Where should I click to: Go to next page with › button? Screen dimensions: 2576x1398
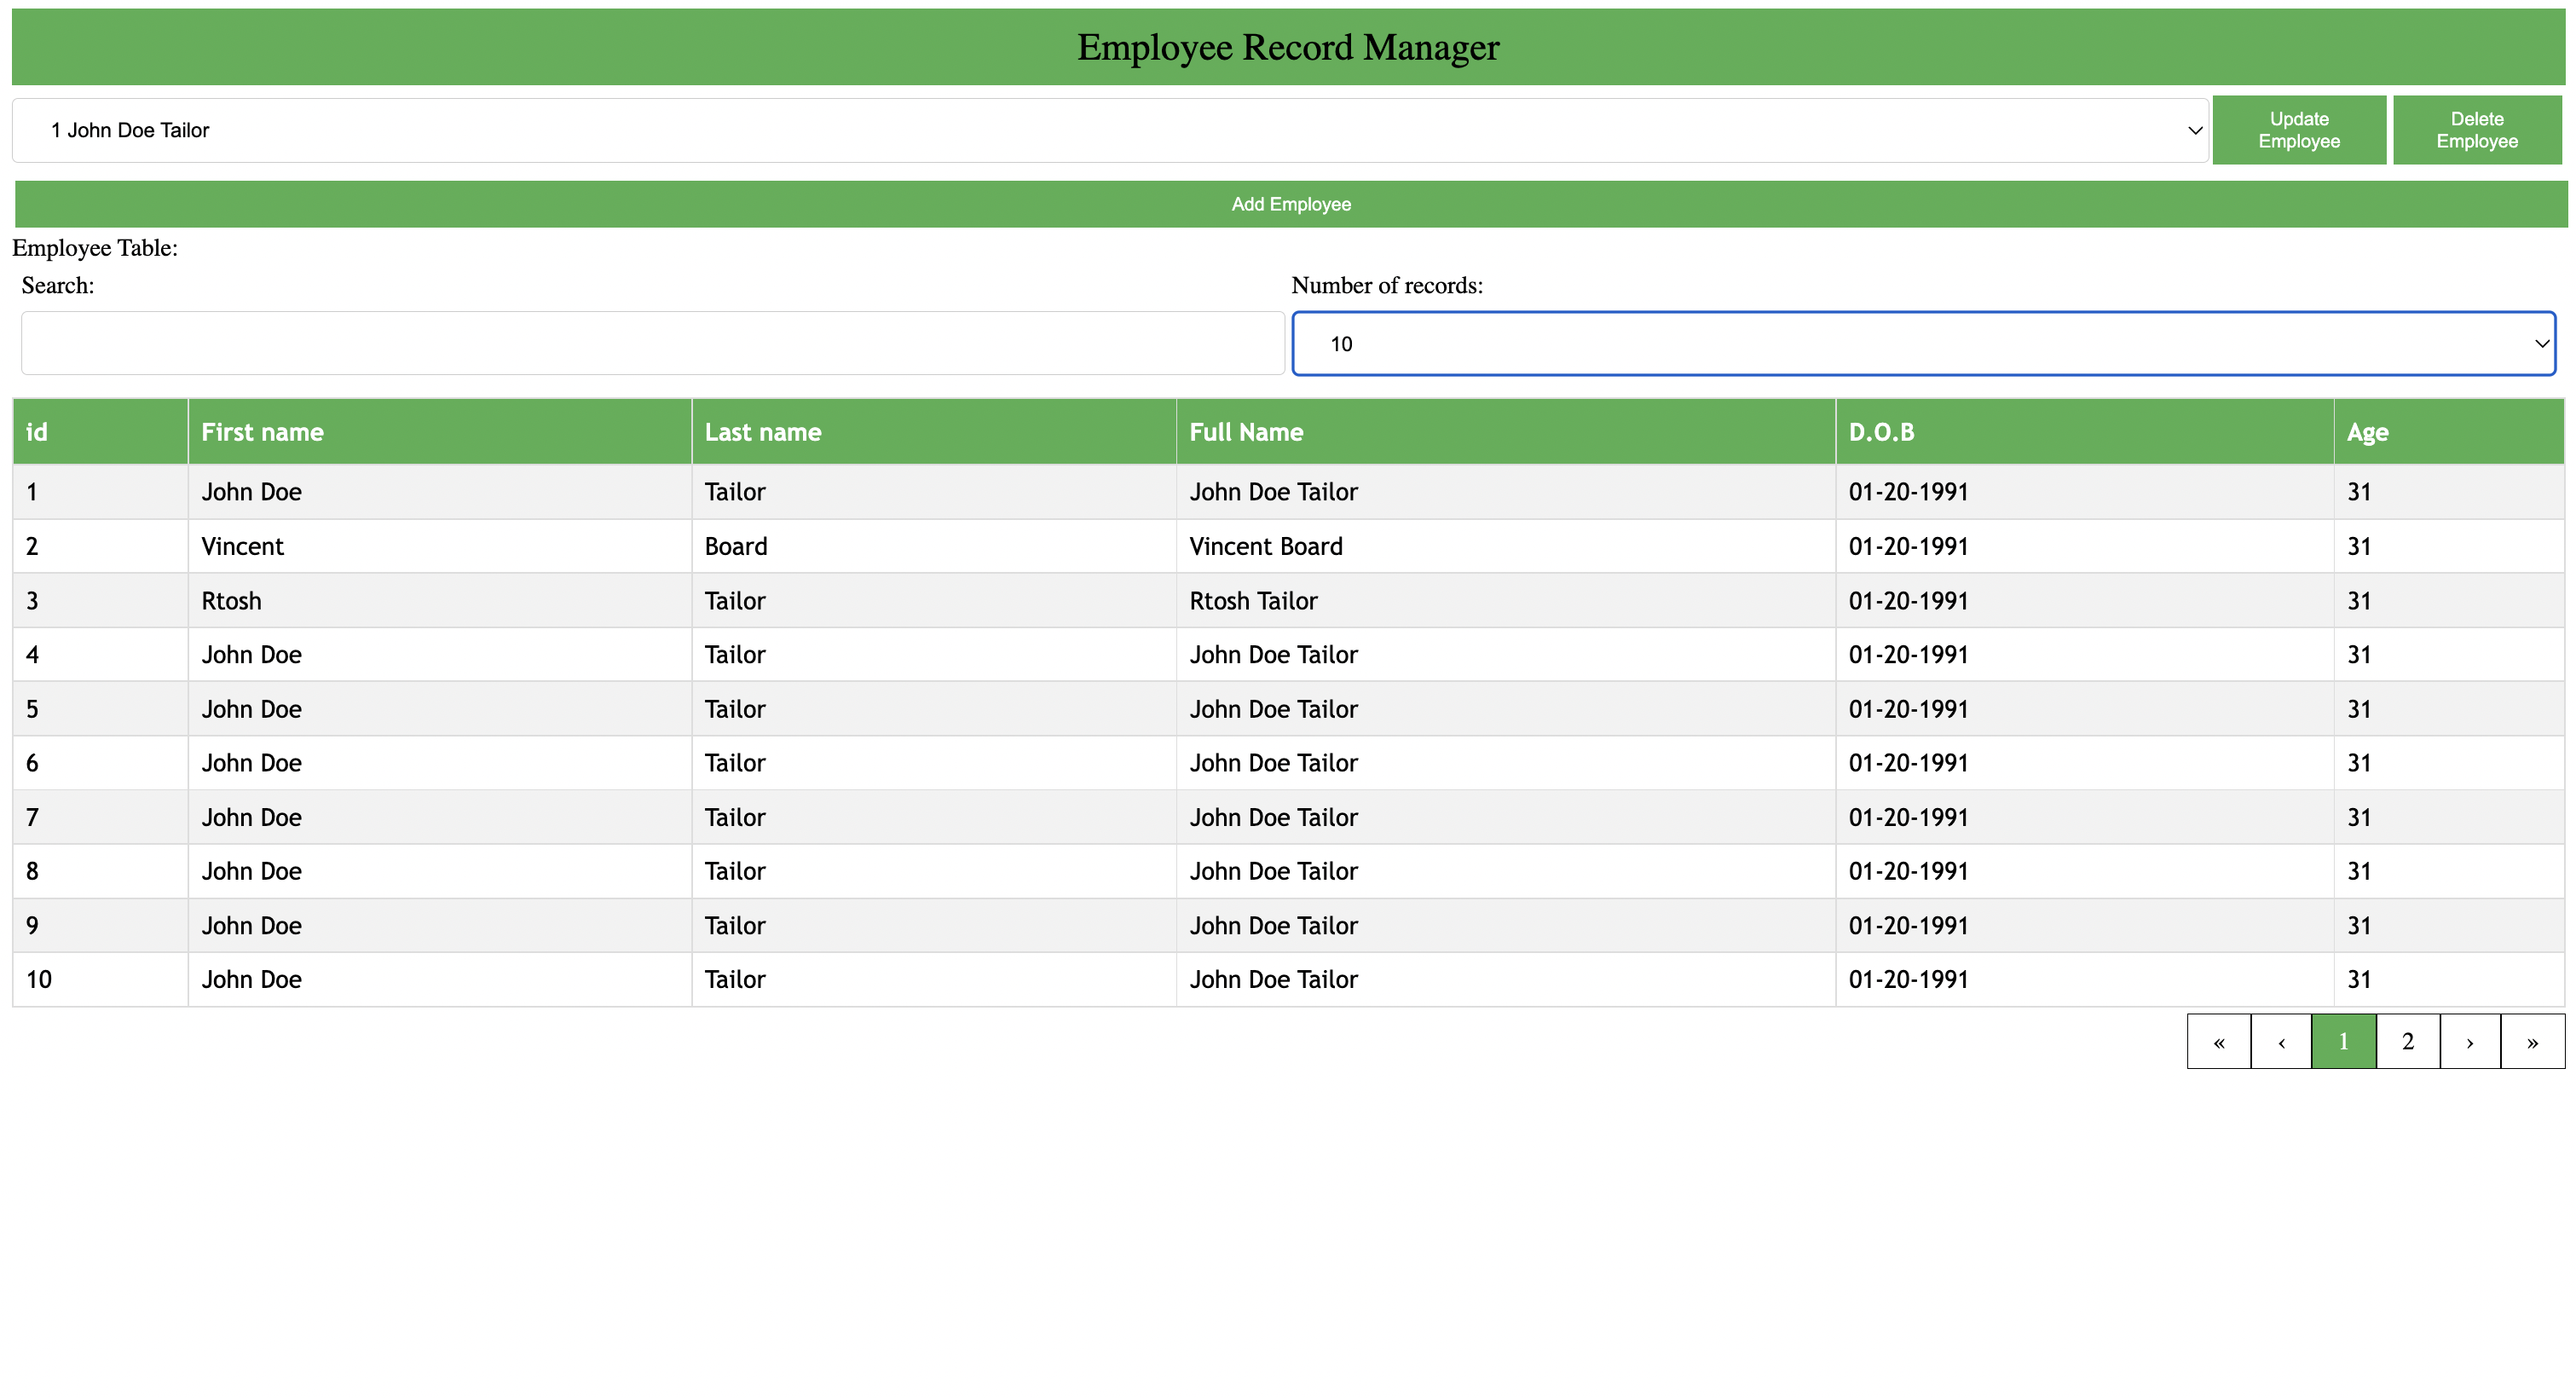click(x=2470, y=1041)
